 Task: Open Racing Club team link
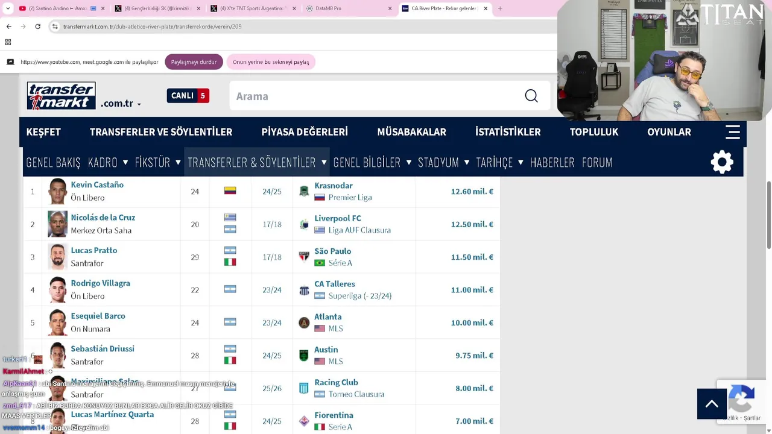pyautogui.click(x=336, y=382)
